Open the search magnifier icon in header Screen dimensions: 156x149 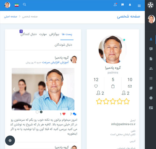[24, 5]
